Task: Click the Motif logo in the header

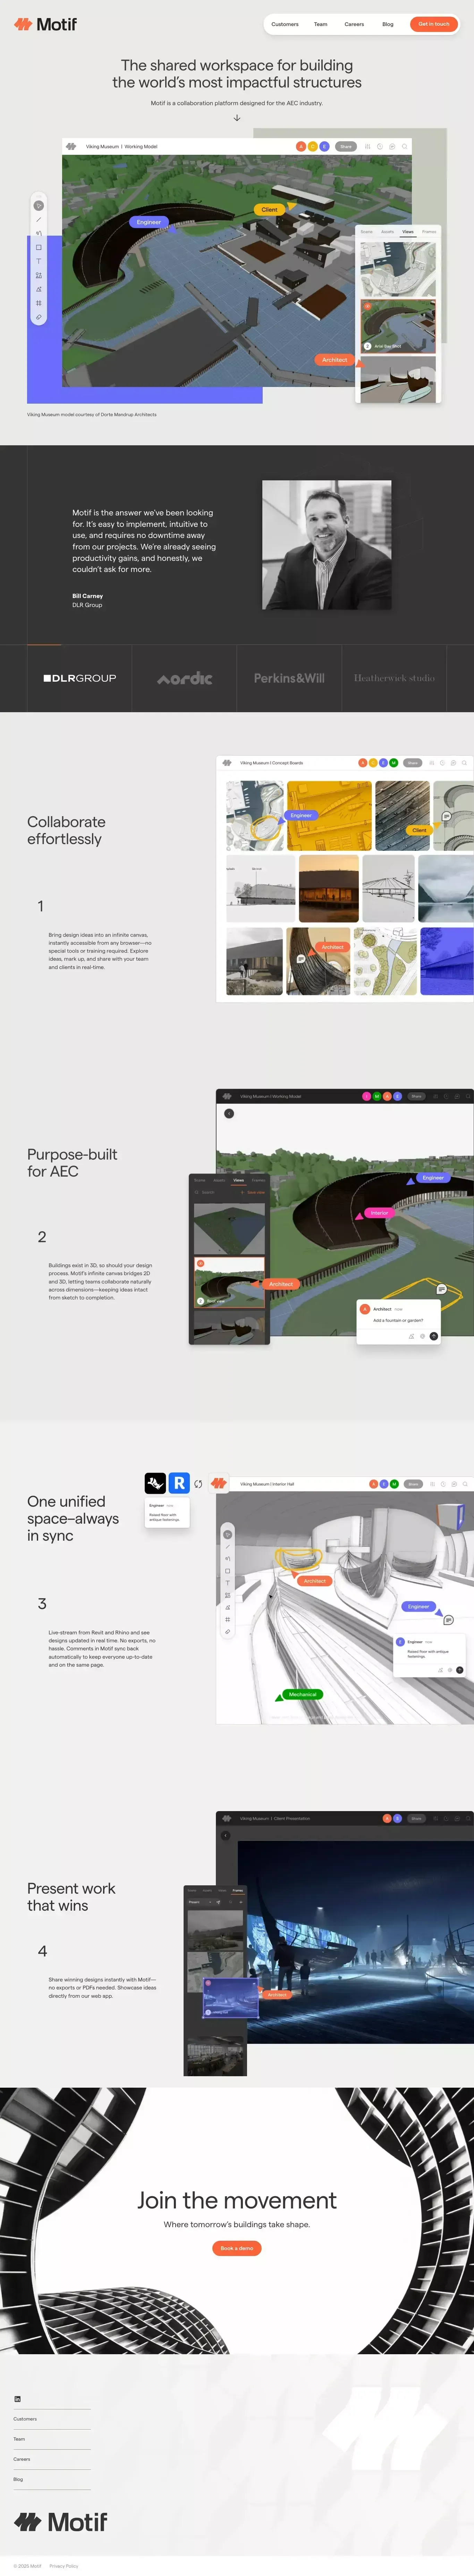Action: pos(45,24)
